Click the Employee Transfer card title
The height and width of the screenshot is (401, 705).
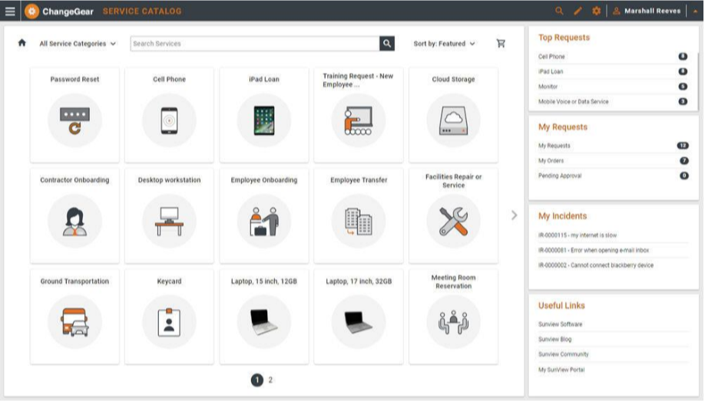[x=359, y=180]
